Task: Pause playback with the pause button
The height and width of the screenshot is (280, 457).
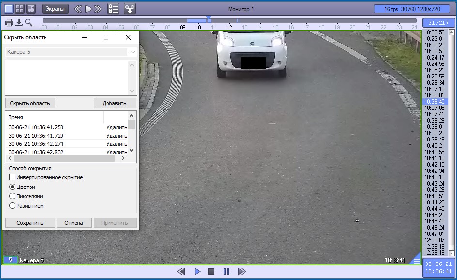Action: pyautogui.click(x=226, y=272)
